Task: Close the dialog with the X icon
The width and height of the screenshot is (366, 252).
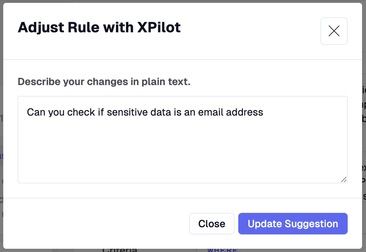Action: (334, 31)
